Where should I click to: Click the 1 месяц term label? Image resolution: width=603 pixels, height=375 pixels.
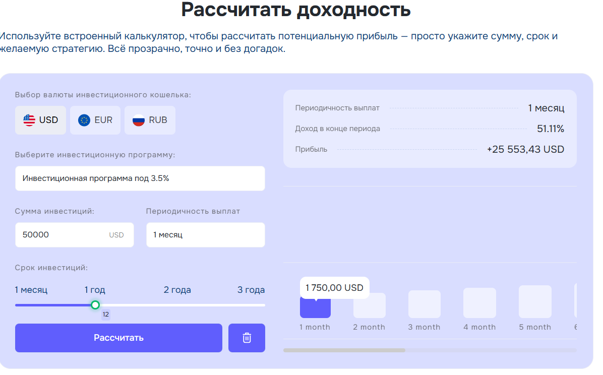pyautogui.click(x=30, y=289)
